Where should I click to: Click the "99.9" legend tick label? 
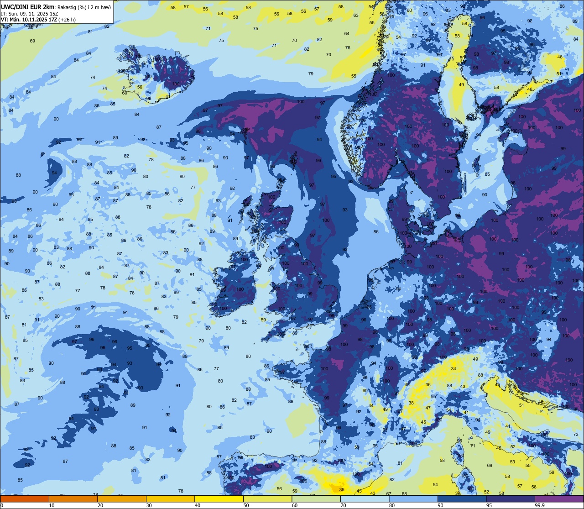pos(540,505)
